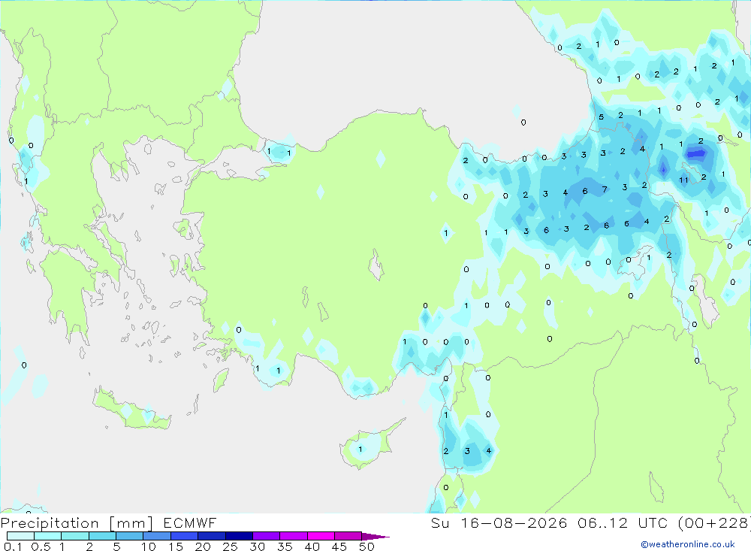Screen dimensions: 751x551
Task: Click the "25" legend scale label
Action: point(230,546)
